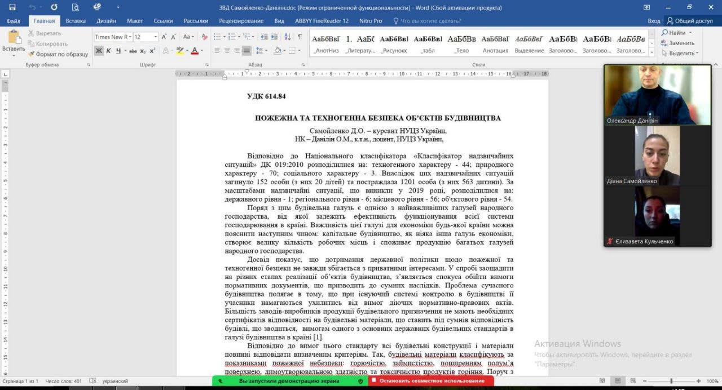Apply the Анотация style

click(495, 44)
